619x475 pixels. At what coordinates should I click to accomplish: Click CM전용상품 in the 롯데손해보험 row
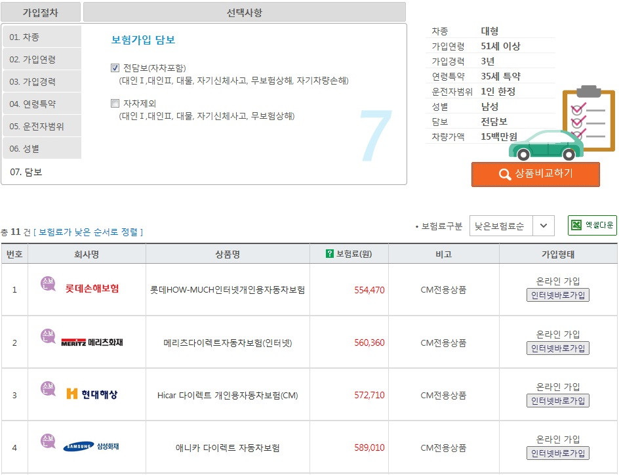coord(443,290)
